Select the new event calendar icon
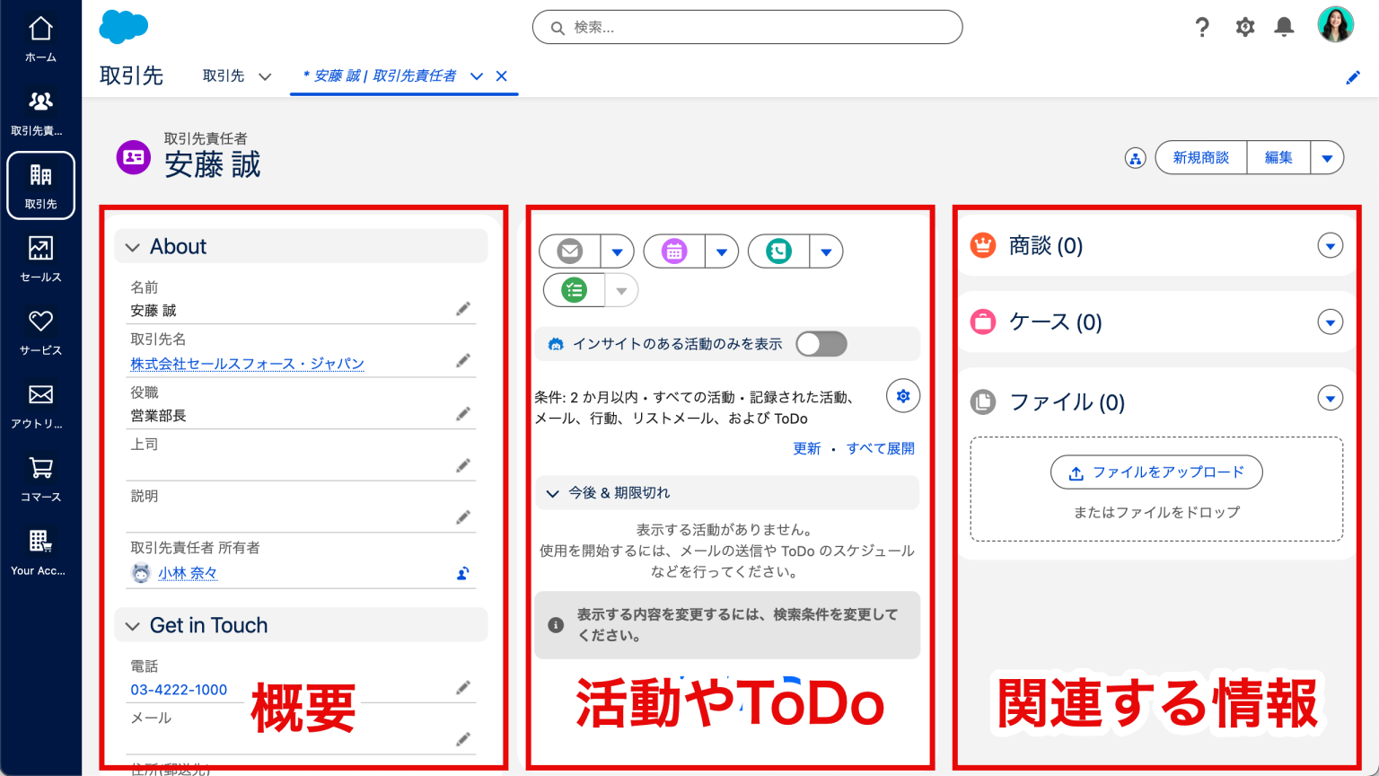1379x776 pixels. (674, 251)
